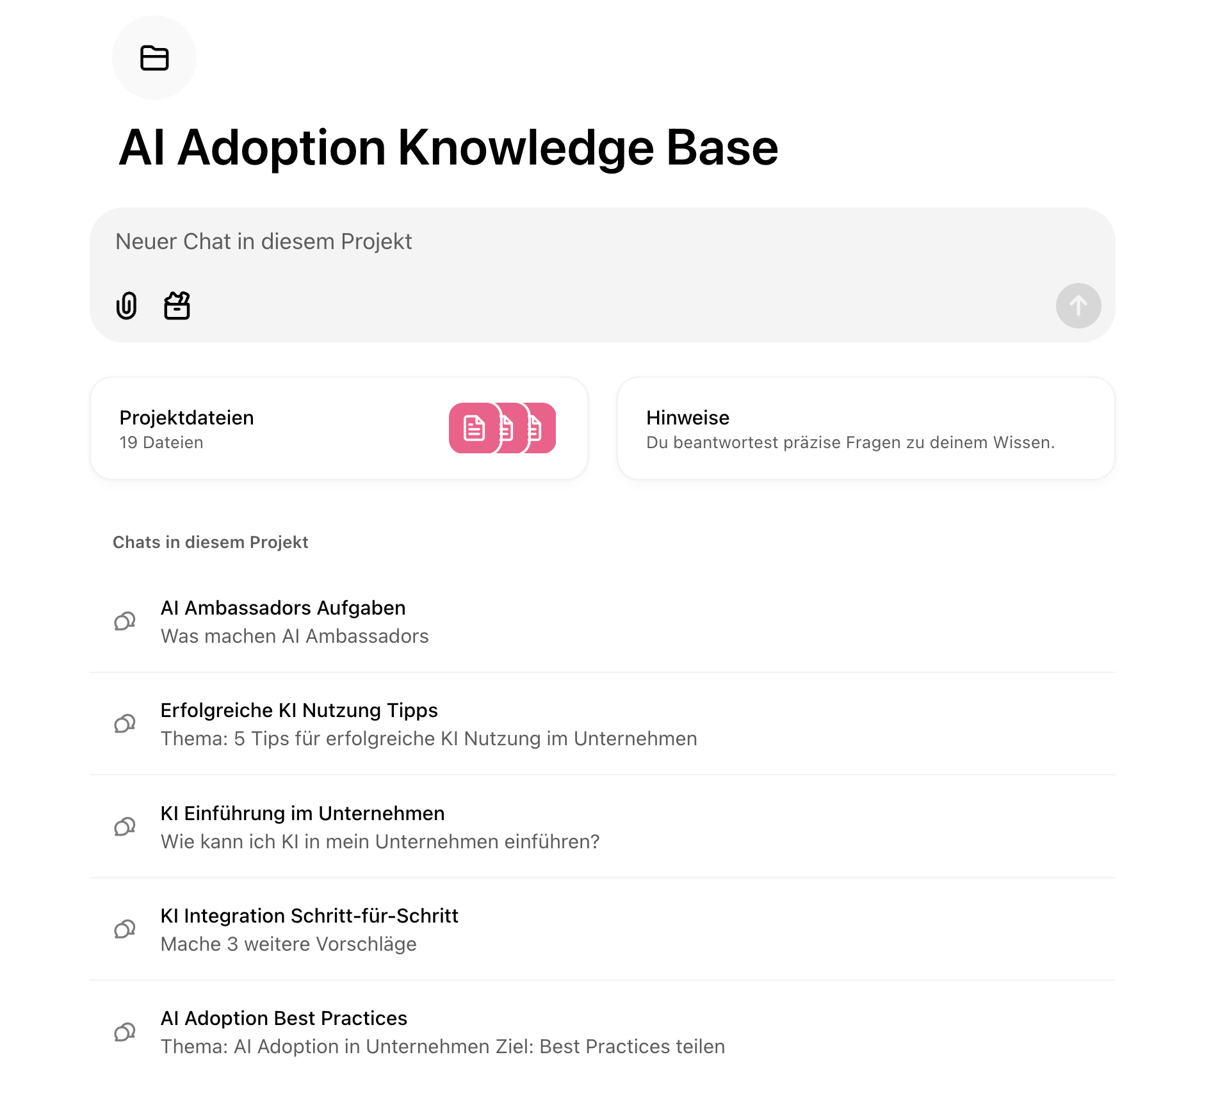Open 'AI Adoption Best Practices' chat
Image resolution: width=1227 pixels, height=1114 pixels.
(284, 1018)
